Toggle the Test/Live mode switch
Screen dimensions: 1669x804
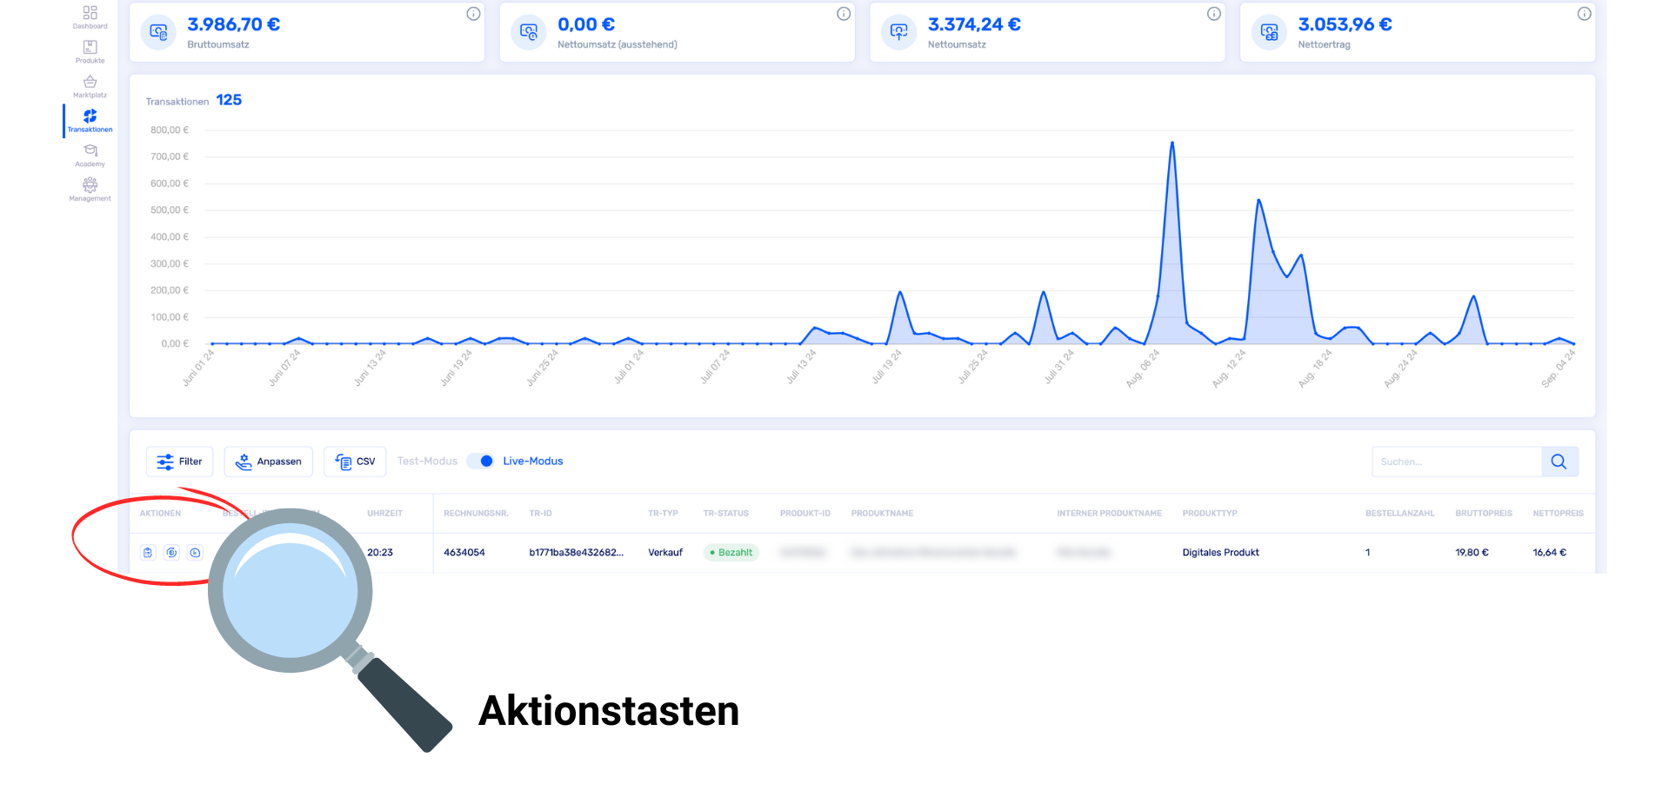480,462
